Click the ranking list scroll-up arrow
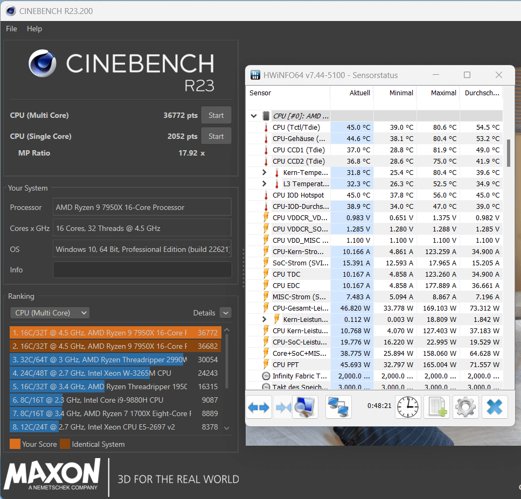Image resolution: width=521 pixels, height=499 pixels. 227,329
